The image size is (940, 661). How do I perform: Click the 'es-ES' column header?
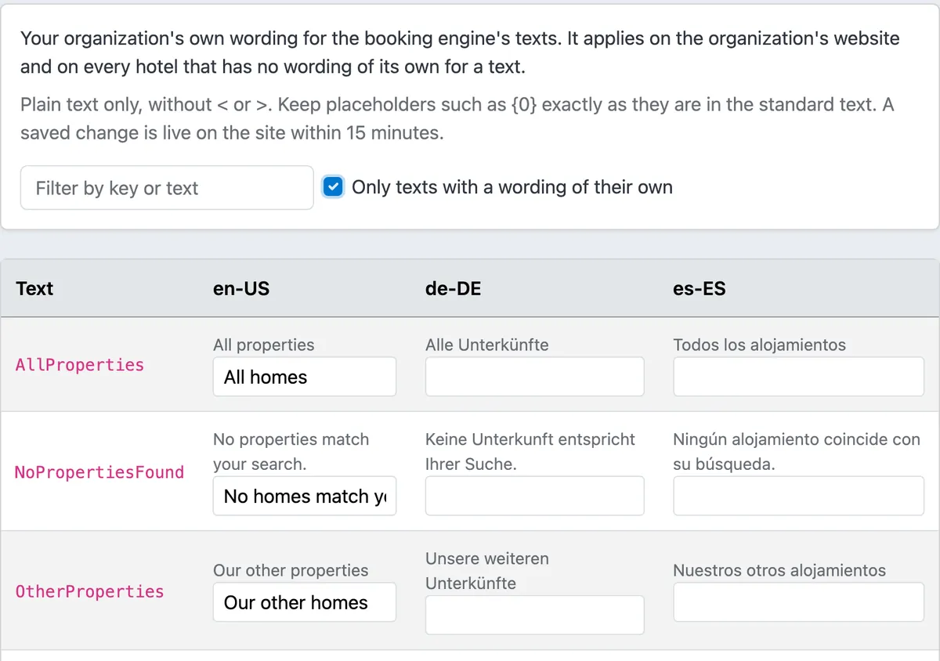click(700, 288)
